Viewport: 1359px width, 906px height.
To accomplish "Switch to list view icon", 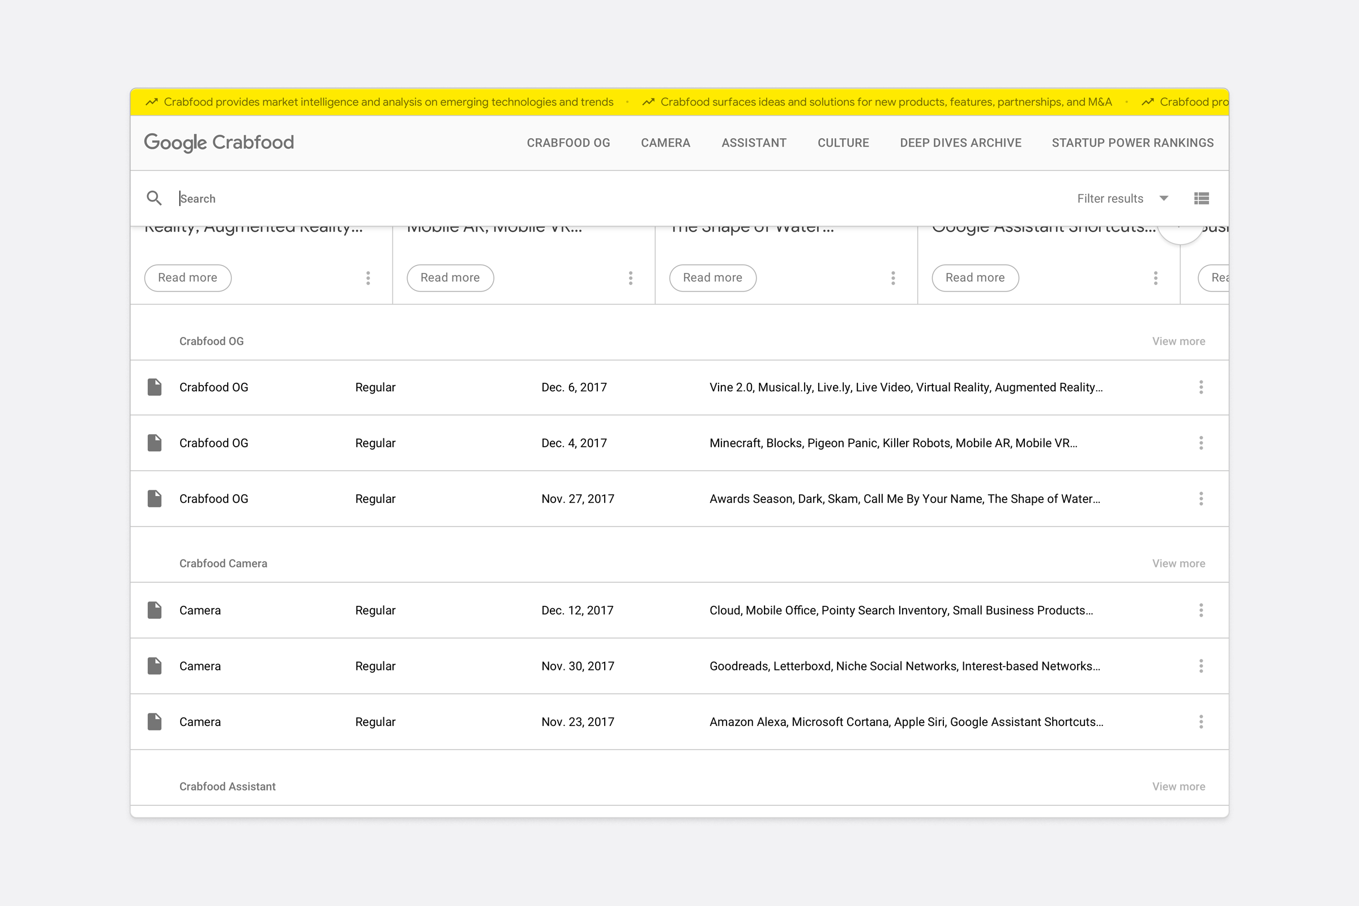I will point(1201,198).
